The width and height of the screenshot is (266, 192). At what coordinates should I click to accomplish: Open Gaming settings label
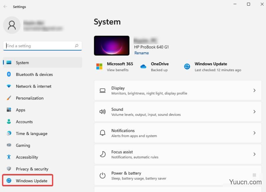click(x=23, y=145)
